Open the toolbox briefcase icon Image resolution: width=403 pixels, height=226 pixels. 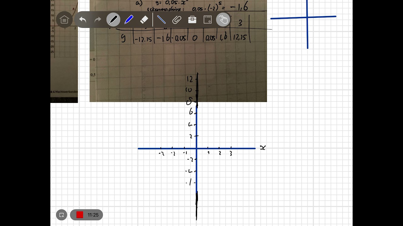point(192,20)
